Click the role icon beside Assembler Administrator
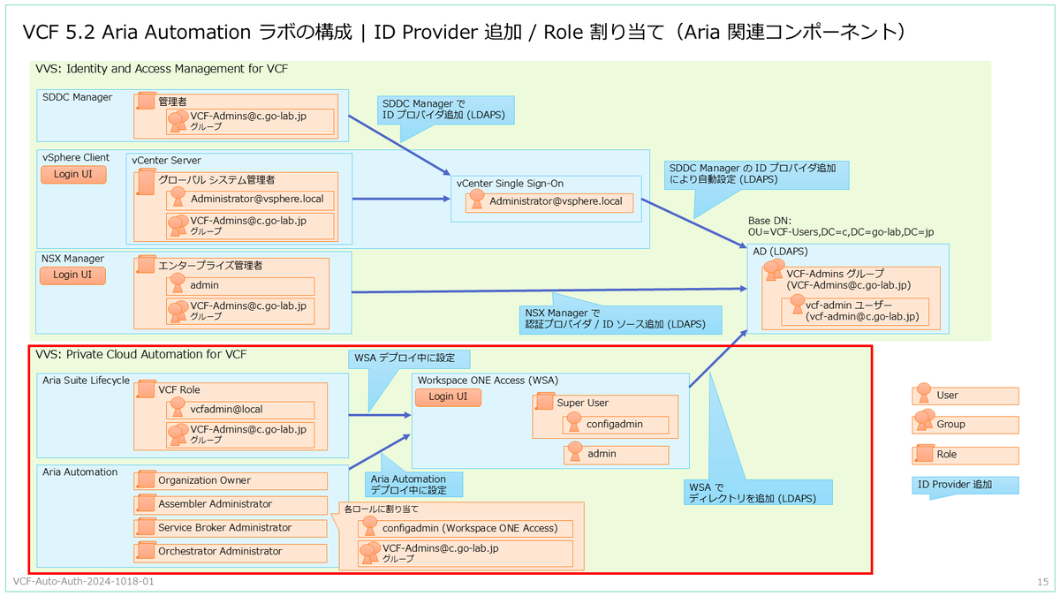The width and height of the screenshot is (1060, 596). coord(146,504)
